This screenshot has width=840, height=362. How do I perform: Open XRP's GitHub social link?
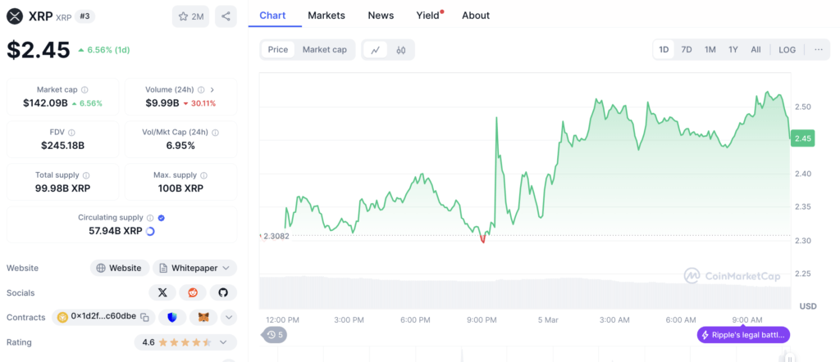coord(223,292)
